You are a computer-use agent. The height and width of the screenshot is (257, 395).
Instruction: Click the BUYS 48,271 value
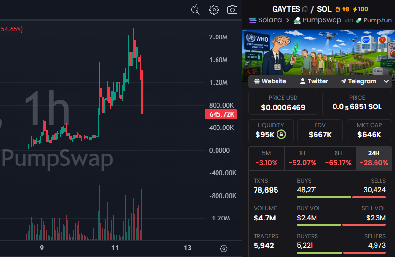pyautogui.click(x=307, y=190)
